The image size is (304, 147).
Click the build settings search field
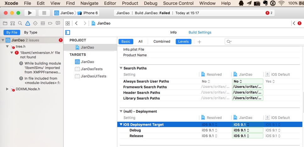pos(264,42)
